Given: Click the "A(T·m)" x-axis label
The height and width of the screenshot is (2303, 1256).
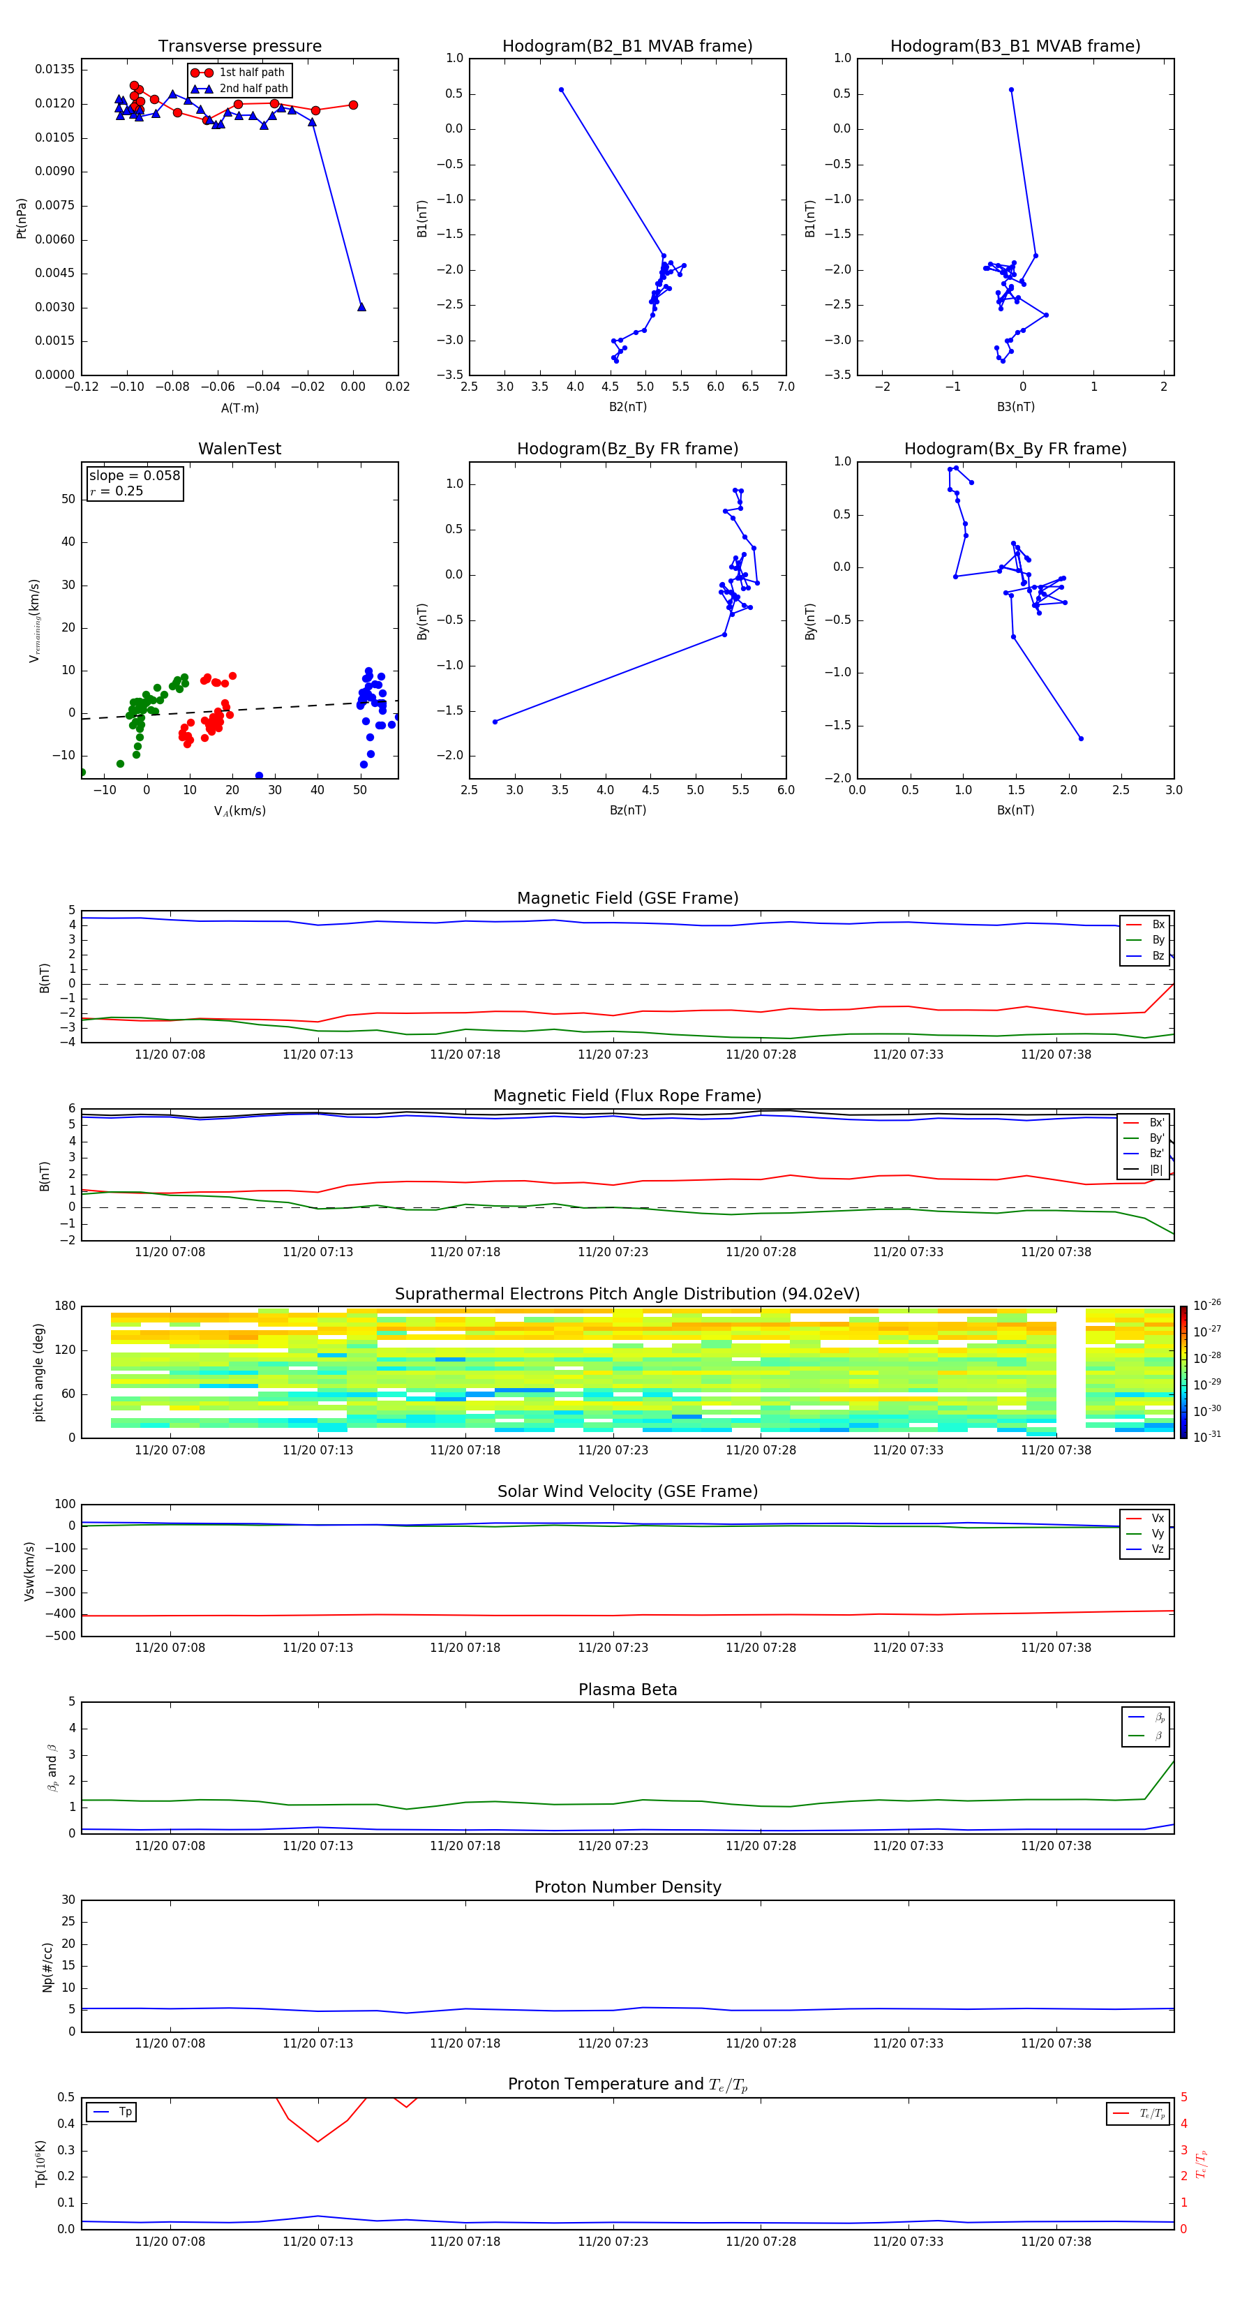Looking at the screenshot, I should pos(239,408).
